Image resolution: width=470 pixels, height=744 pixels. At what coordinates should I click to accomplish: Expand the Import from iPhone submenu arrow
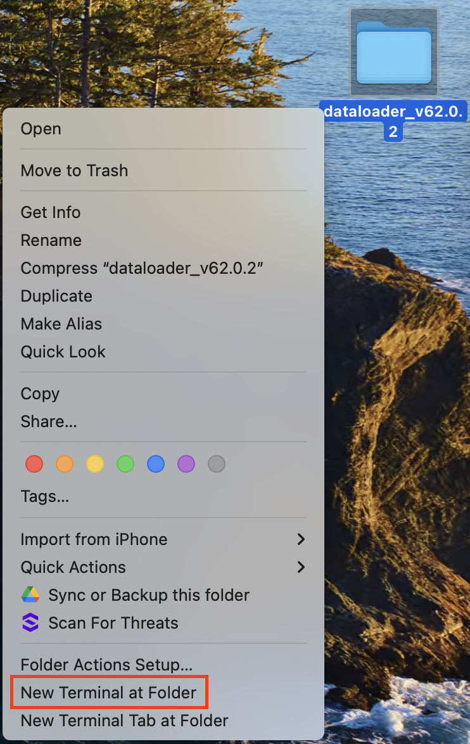[301, 539]
